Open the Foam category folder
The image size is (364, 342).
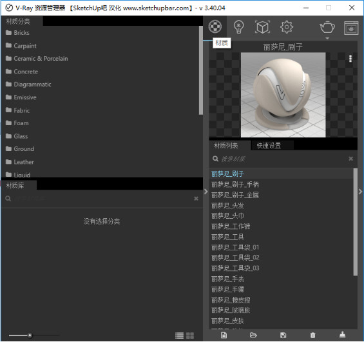click(17, 123)
